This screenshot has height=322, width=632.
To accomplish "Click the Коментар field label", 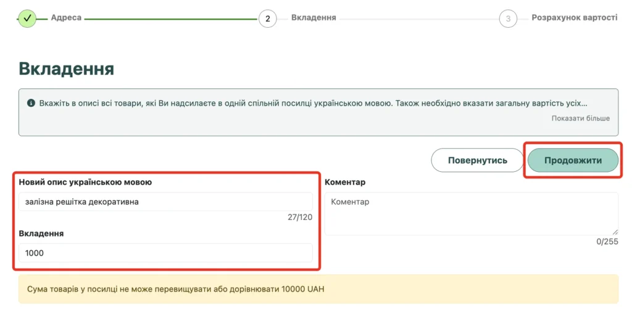I will coord(345,182).
